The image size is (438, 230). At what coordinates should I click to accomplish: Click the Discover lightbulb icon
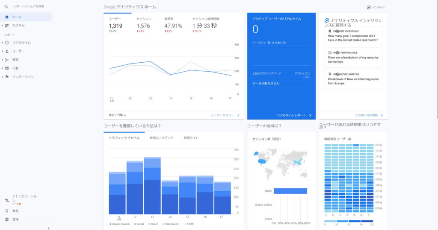tap(7, 211)
